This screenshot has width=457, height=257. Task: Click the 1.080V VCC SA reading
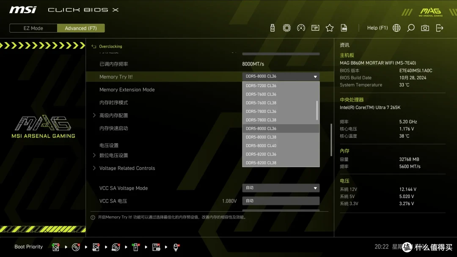point(229,201)
